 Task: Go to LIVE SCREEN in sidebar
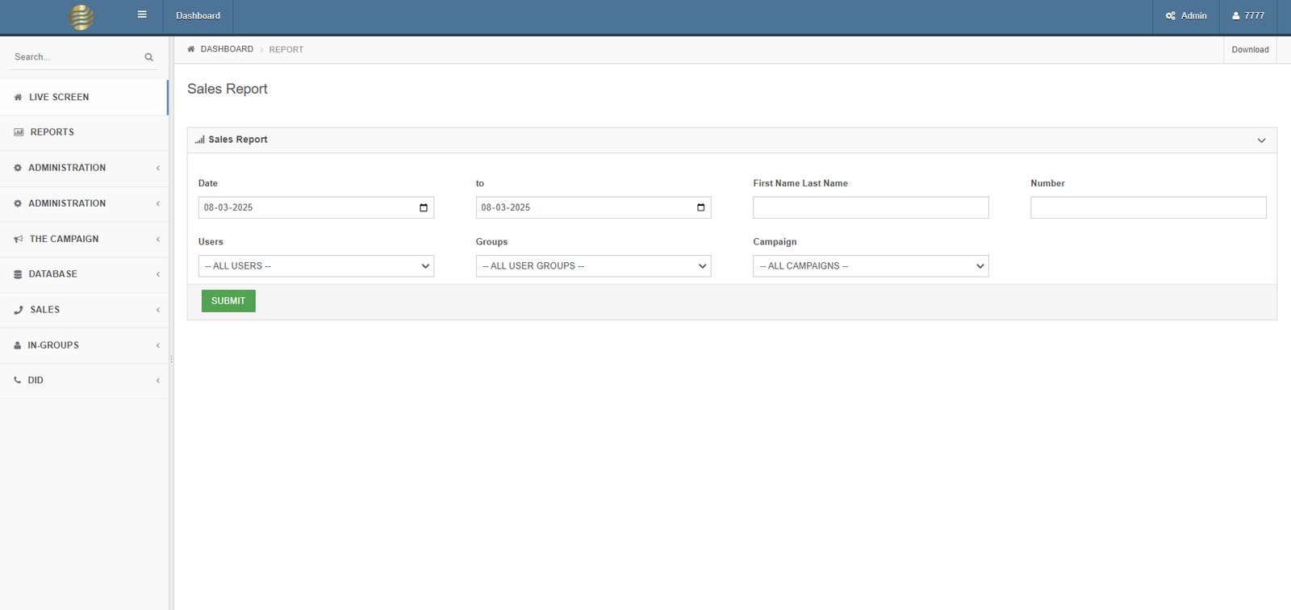click(59, 98)
